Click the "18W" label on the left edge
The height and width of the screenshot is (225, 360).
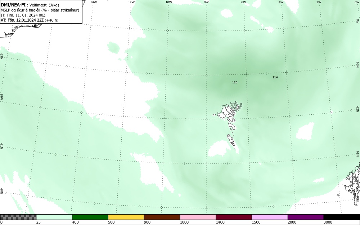point(1,96)
